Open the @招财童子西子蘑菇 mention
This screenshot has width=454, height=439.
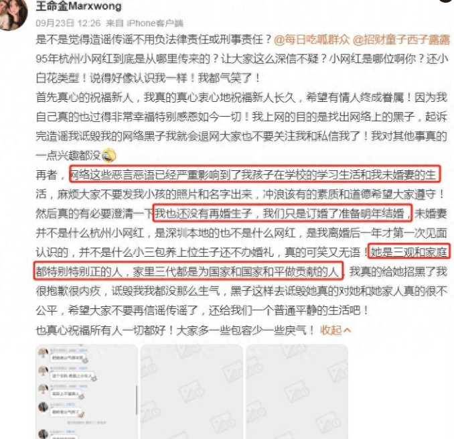(401, 40)
